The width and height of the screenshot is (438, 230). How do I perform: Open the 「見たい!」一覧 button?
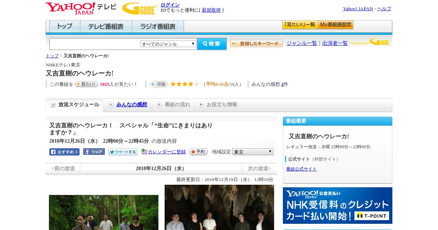pos(300,25)
